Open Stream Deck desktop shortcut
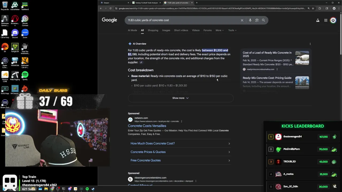342x192 pixels. pos(5,104)
